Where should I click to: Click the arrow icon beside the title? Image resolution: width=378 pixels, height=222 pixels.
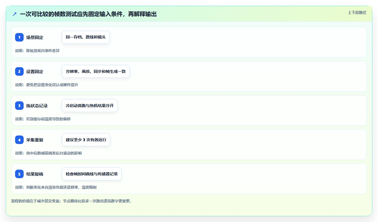click(15, 14)
